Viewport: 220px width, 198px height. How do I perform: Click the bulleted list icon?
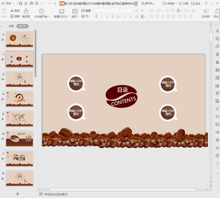152,10
